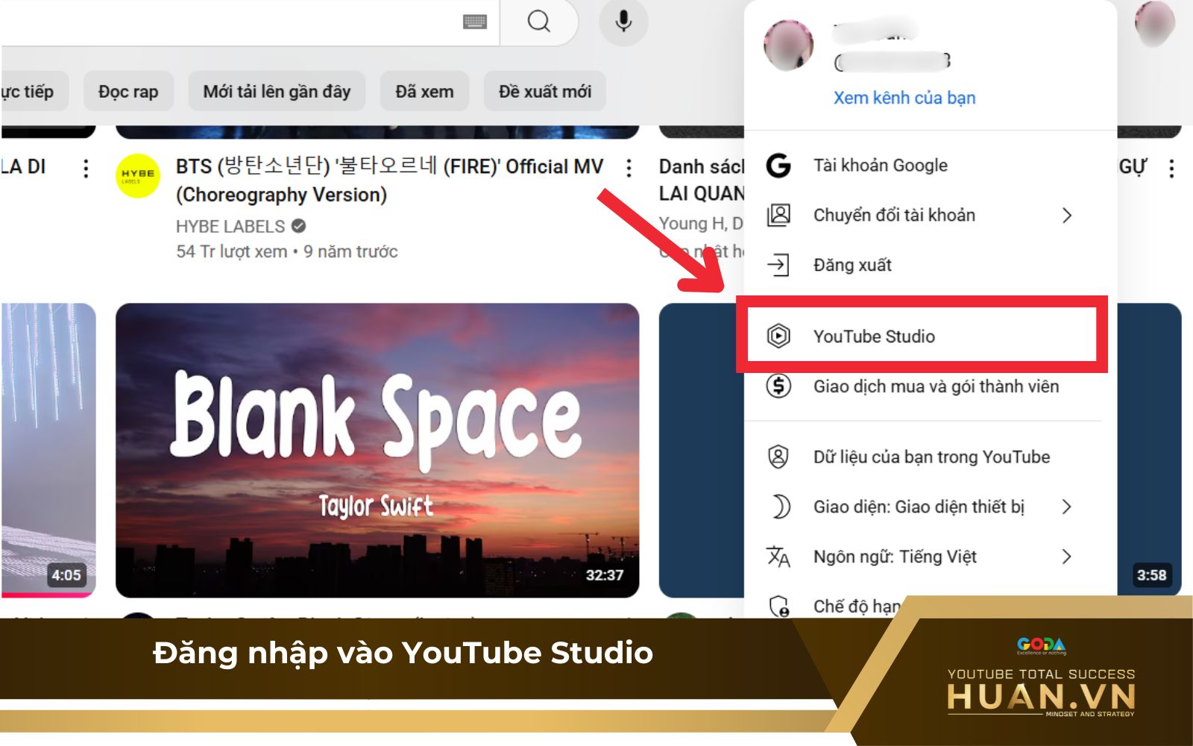Image resolution: width=1193 pixels, height=746 pixels.
Task: Select the Đề xuất mới filter chip
Action: click(544, 92)
